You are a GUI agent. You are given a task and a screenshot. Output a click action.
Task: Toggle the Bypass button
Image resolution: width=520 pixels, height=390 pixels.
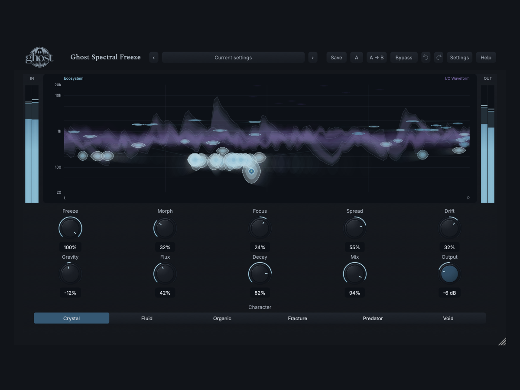pyautogui.click(x=404, y=58)
